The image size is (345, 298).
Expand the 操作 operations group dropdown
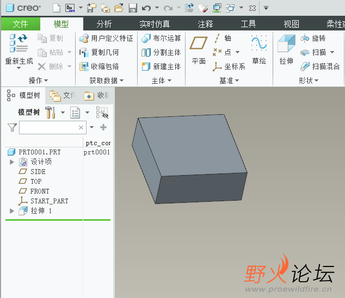38,80
